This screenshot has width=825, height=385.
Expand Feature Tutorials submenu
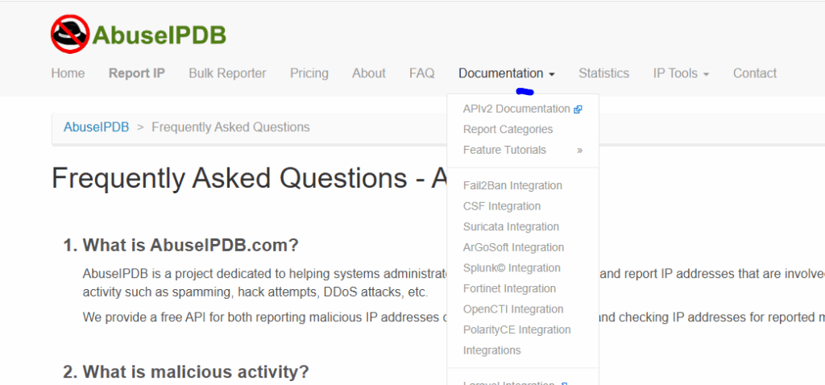pyautogui.click(x=522, y=150)
